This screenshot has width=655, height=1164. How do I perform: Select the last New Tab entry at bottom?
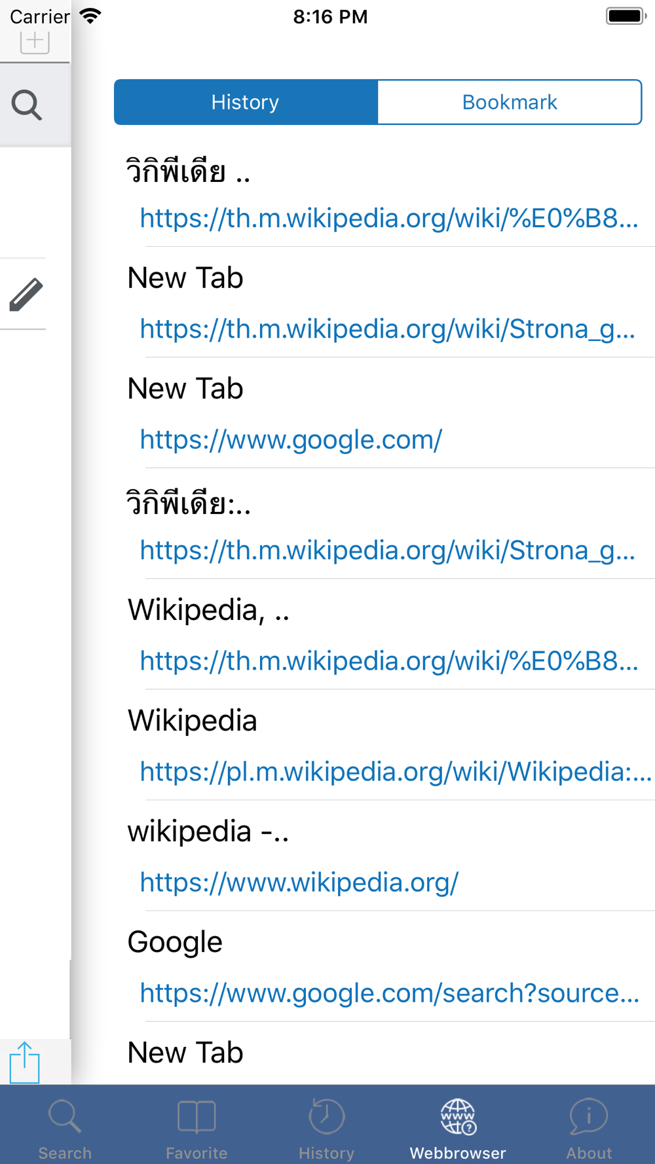click(185, 1053)
